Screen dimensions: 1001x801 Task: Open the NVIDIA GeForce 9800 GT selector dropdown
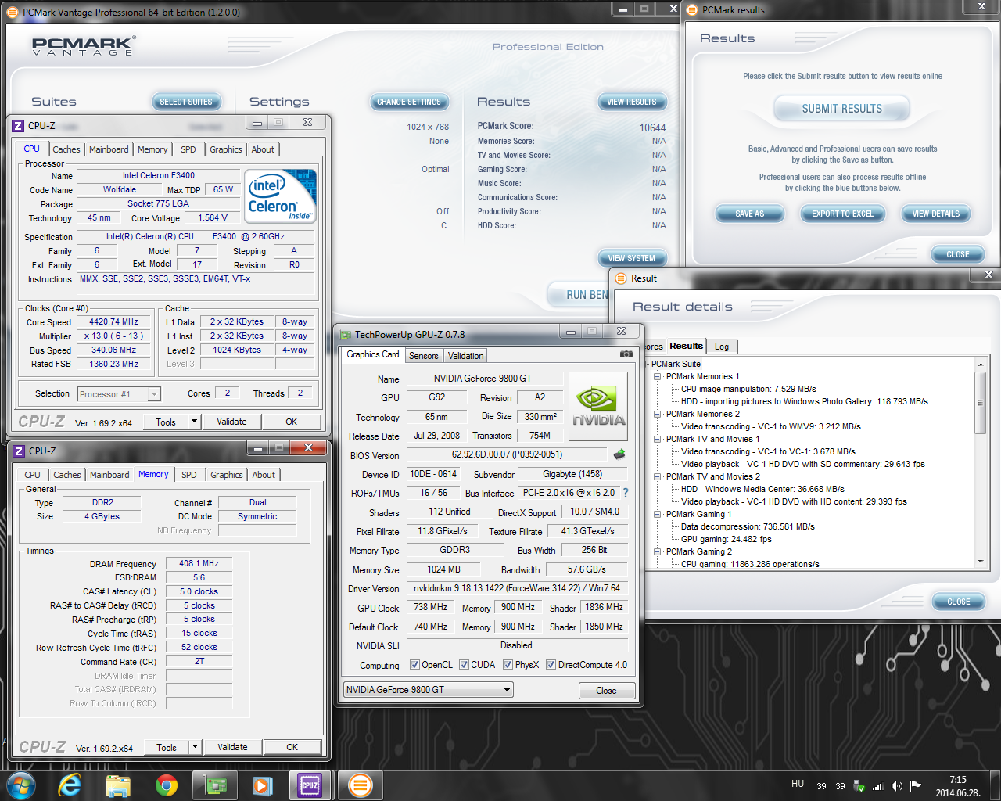coord(429,690)
